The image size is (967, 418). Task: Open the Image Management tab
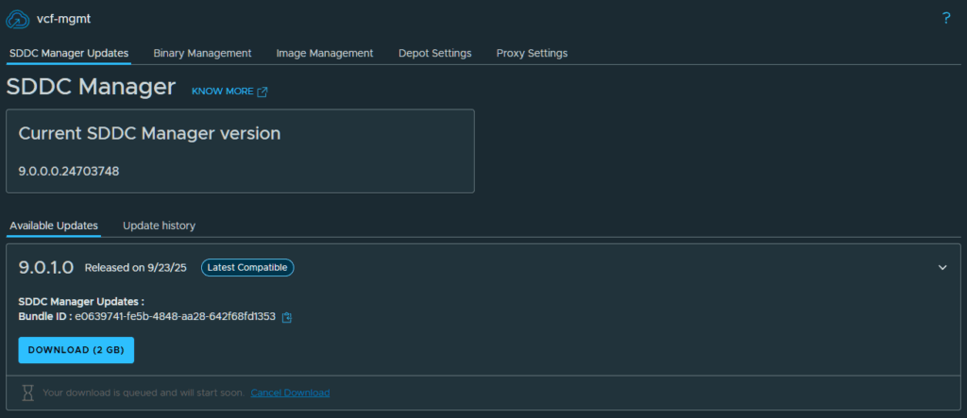coord(325,53)
